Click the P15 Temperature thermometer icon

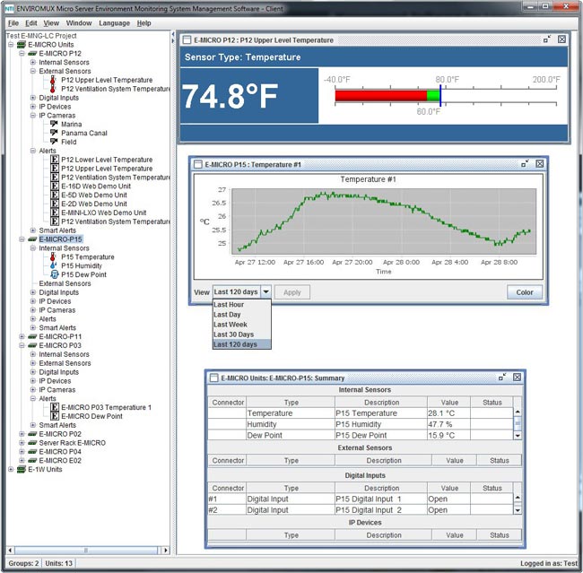[x=53, y=256]
